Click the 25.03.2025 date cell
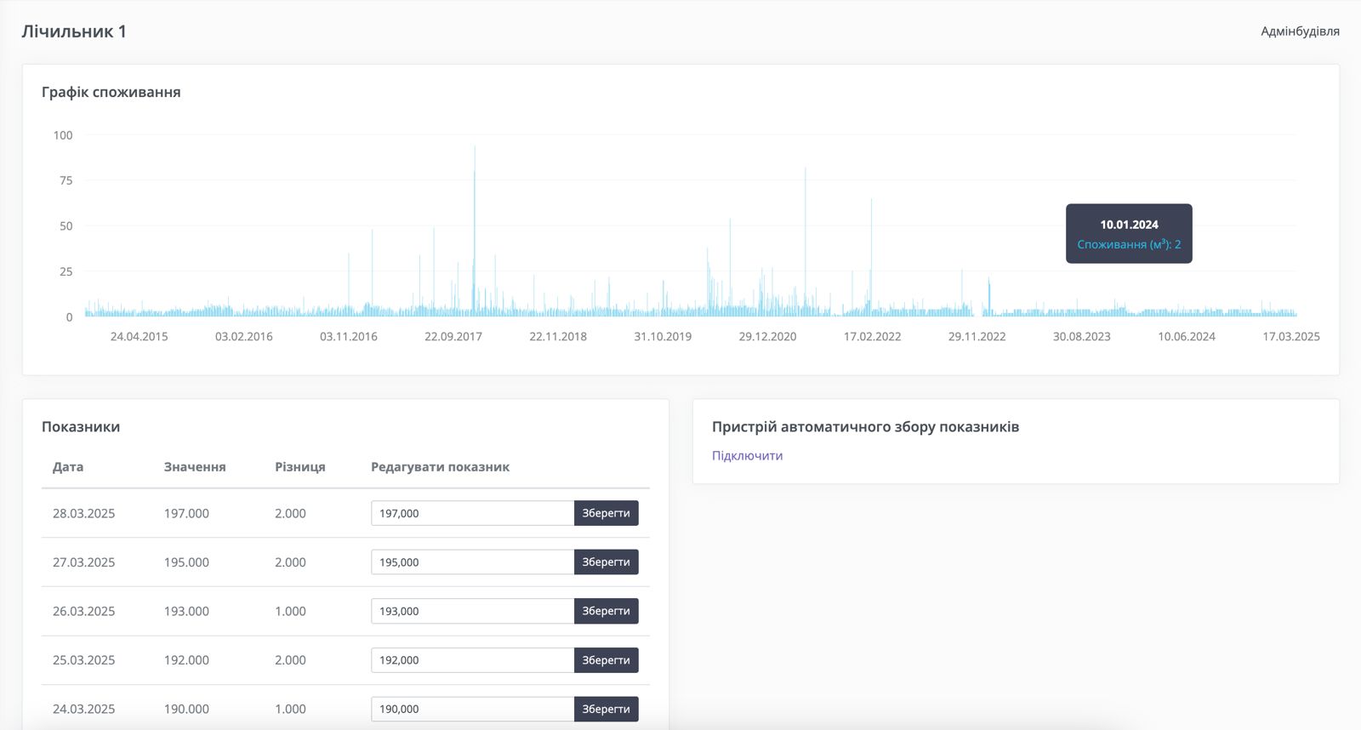The image size is (1361, 730). pyautogui.click(x=83, y=660)
